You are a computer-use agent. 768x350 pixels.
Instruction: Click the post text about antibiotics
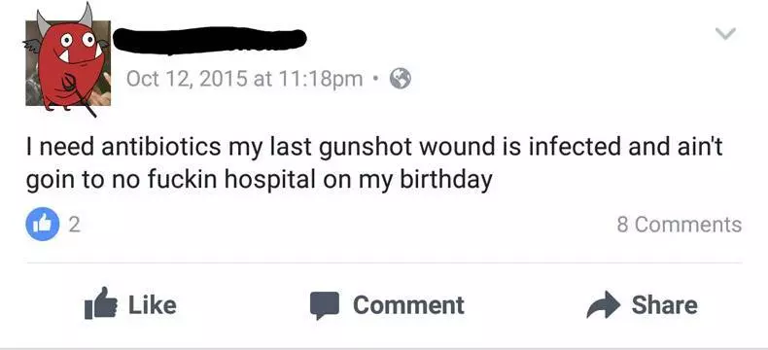[373, 164]
